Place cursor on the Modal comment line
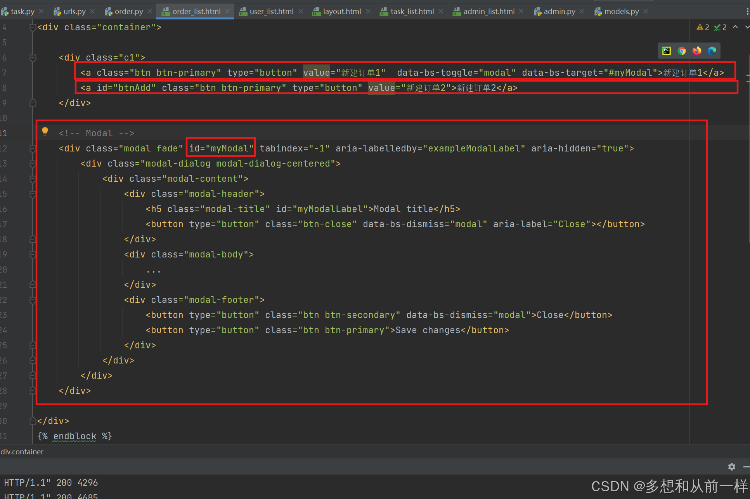The image size is (750, 499). point(97,133)
